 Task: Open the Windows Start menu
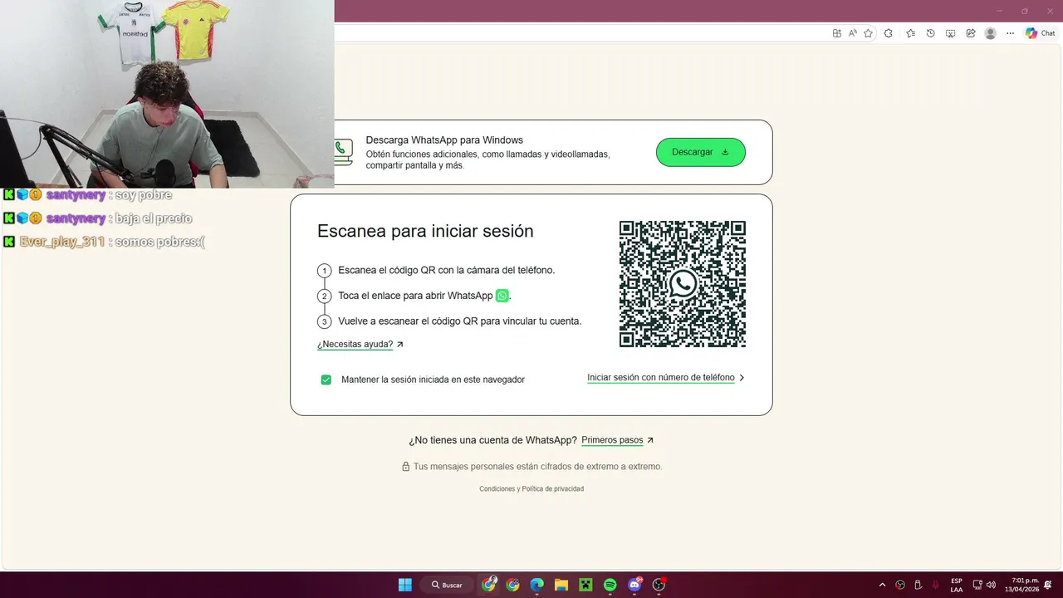pyautogui.click(x=405, y=585)
